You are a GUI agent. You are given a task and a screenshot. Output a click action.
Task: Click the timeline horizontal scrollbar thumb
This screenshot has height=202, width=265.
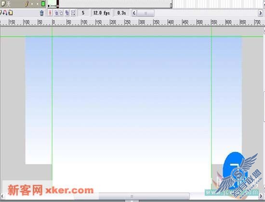146,13
